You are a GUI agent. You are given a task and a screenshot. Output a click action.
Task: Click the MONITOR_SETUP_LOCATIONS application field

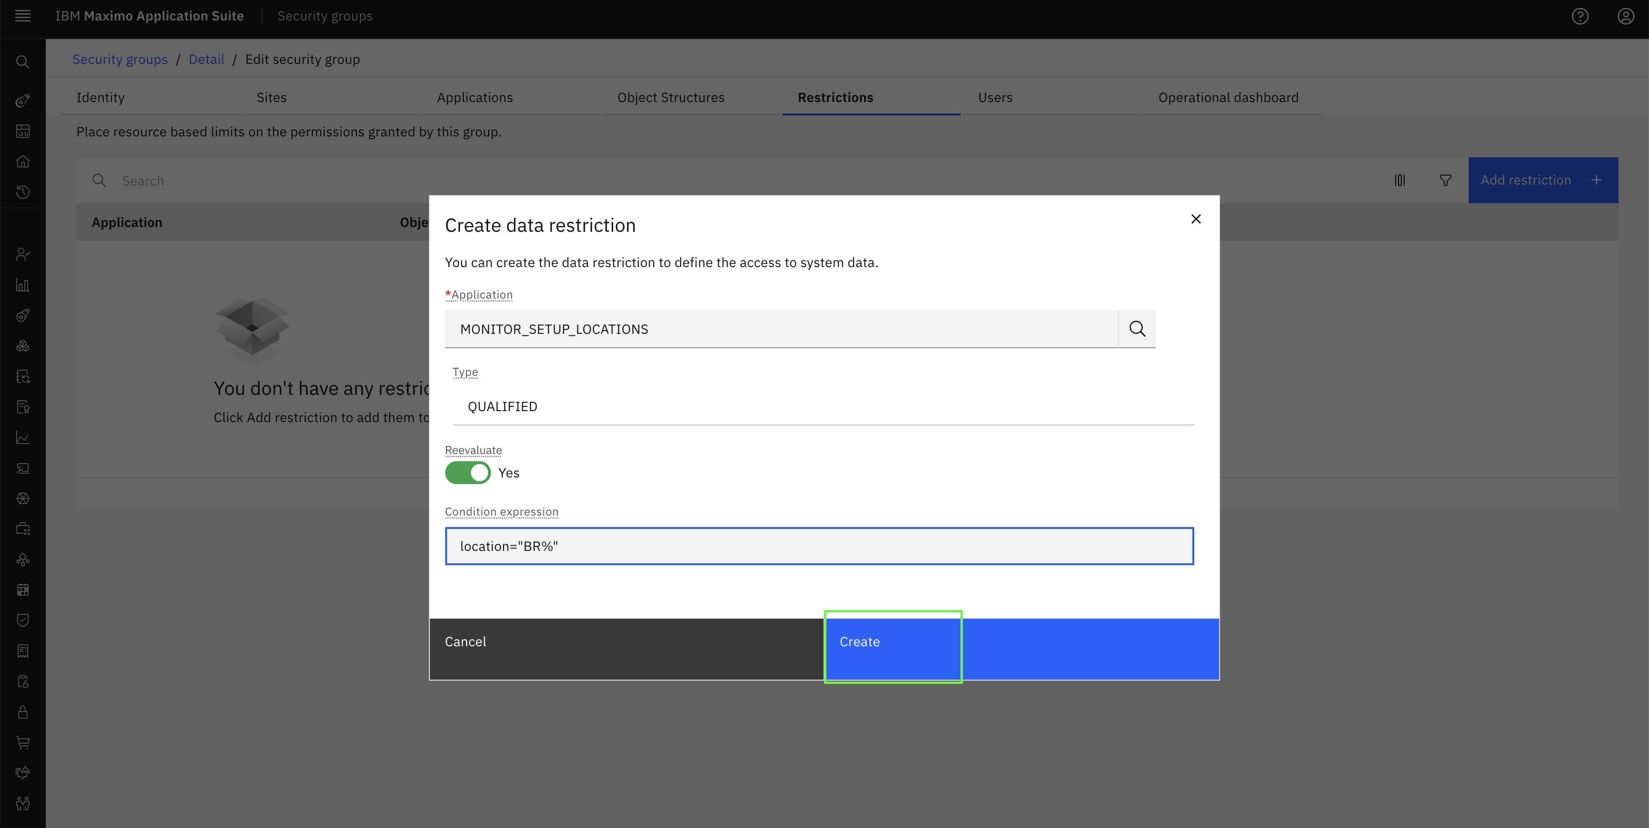(782, 329)
